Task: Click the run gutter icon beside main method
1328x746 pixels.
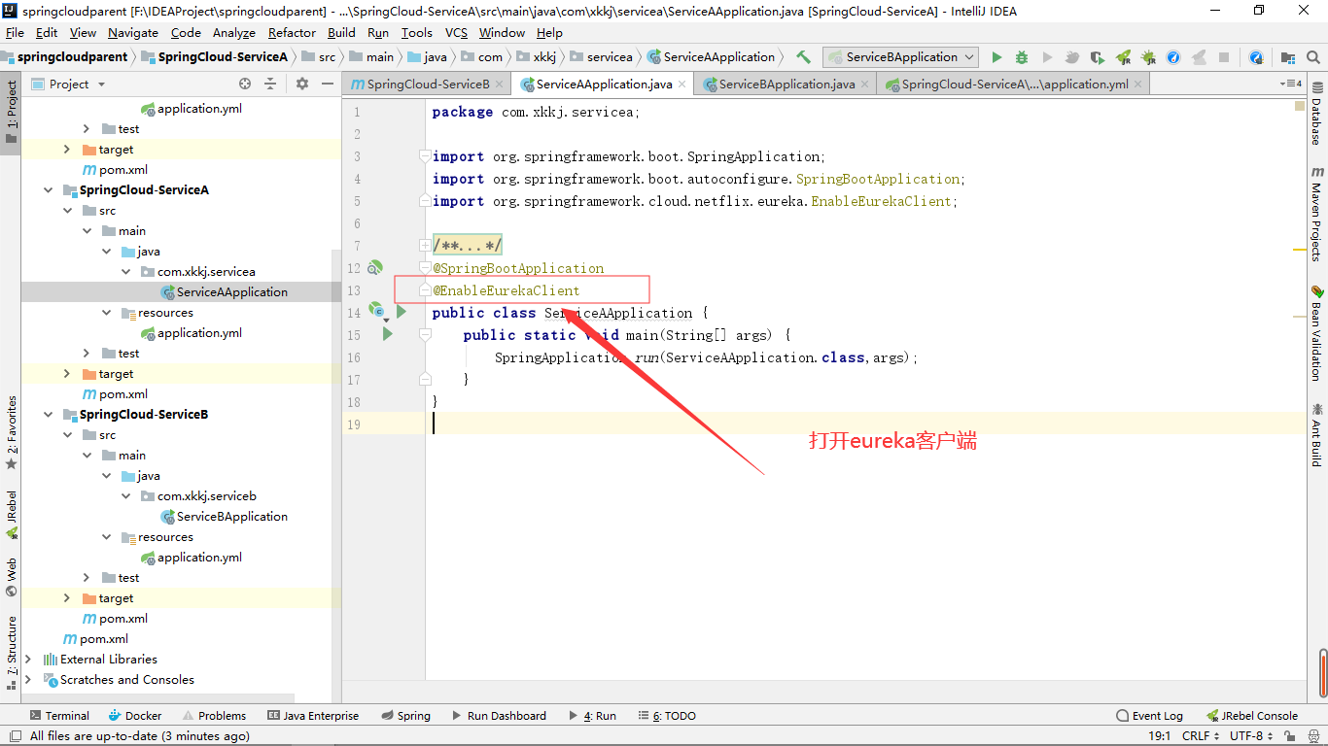Action: [388, 334]
